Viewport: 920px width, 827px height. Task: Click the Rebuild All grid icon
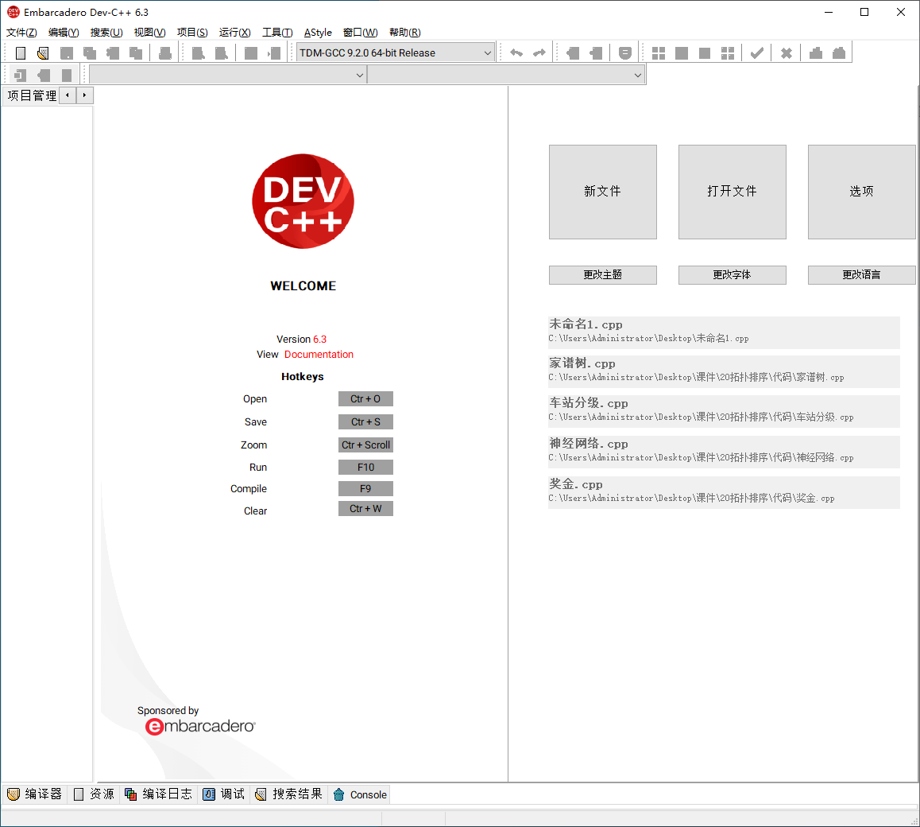[728, 52]
